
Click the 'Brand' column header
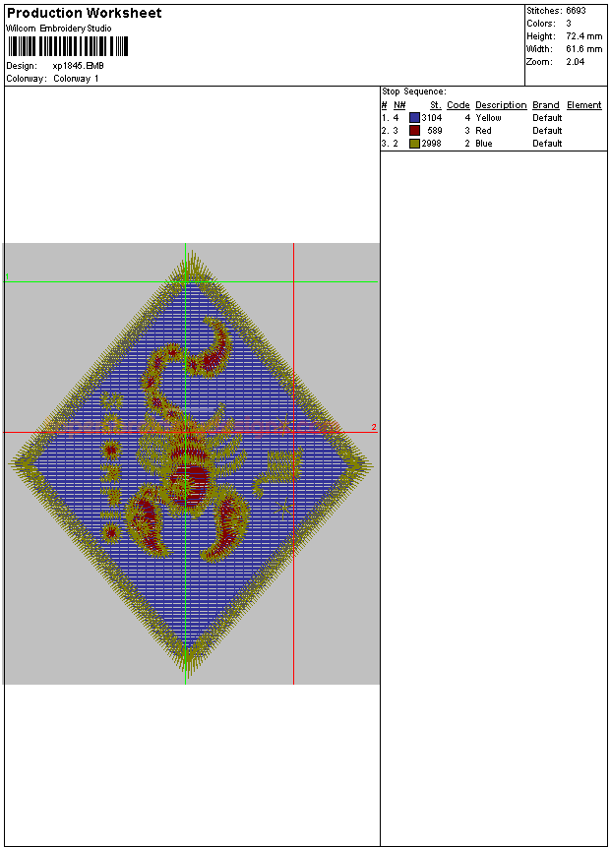coord(546,105)
